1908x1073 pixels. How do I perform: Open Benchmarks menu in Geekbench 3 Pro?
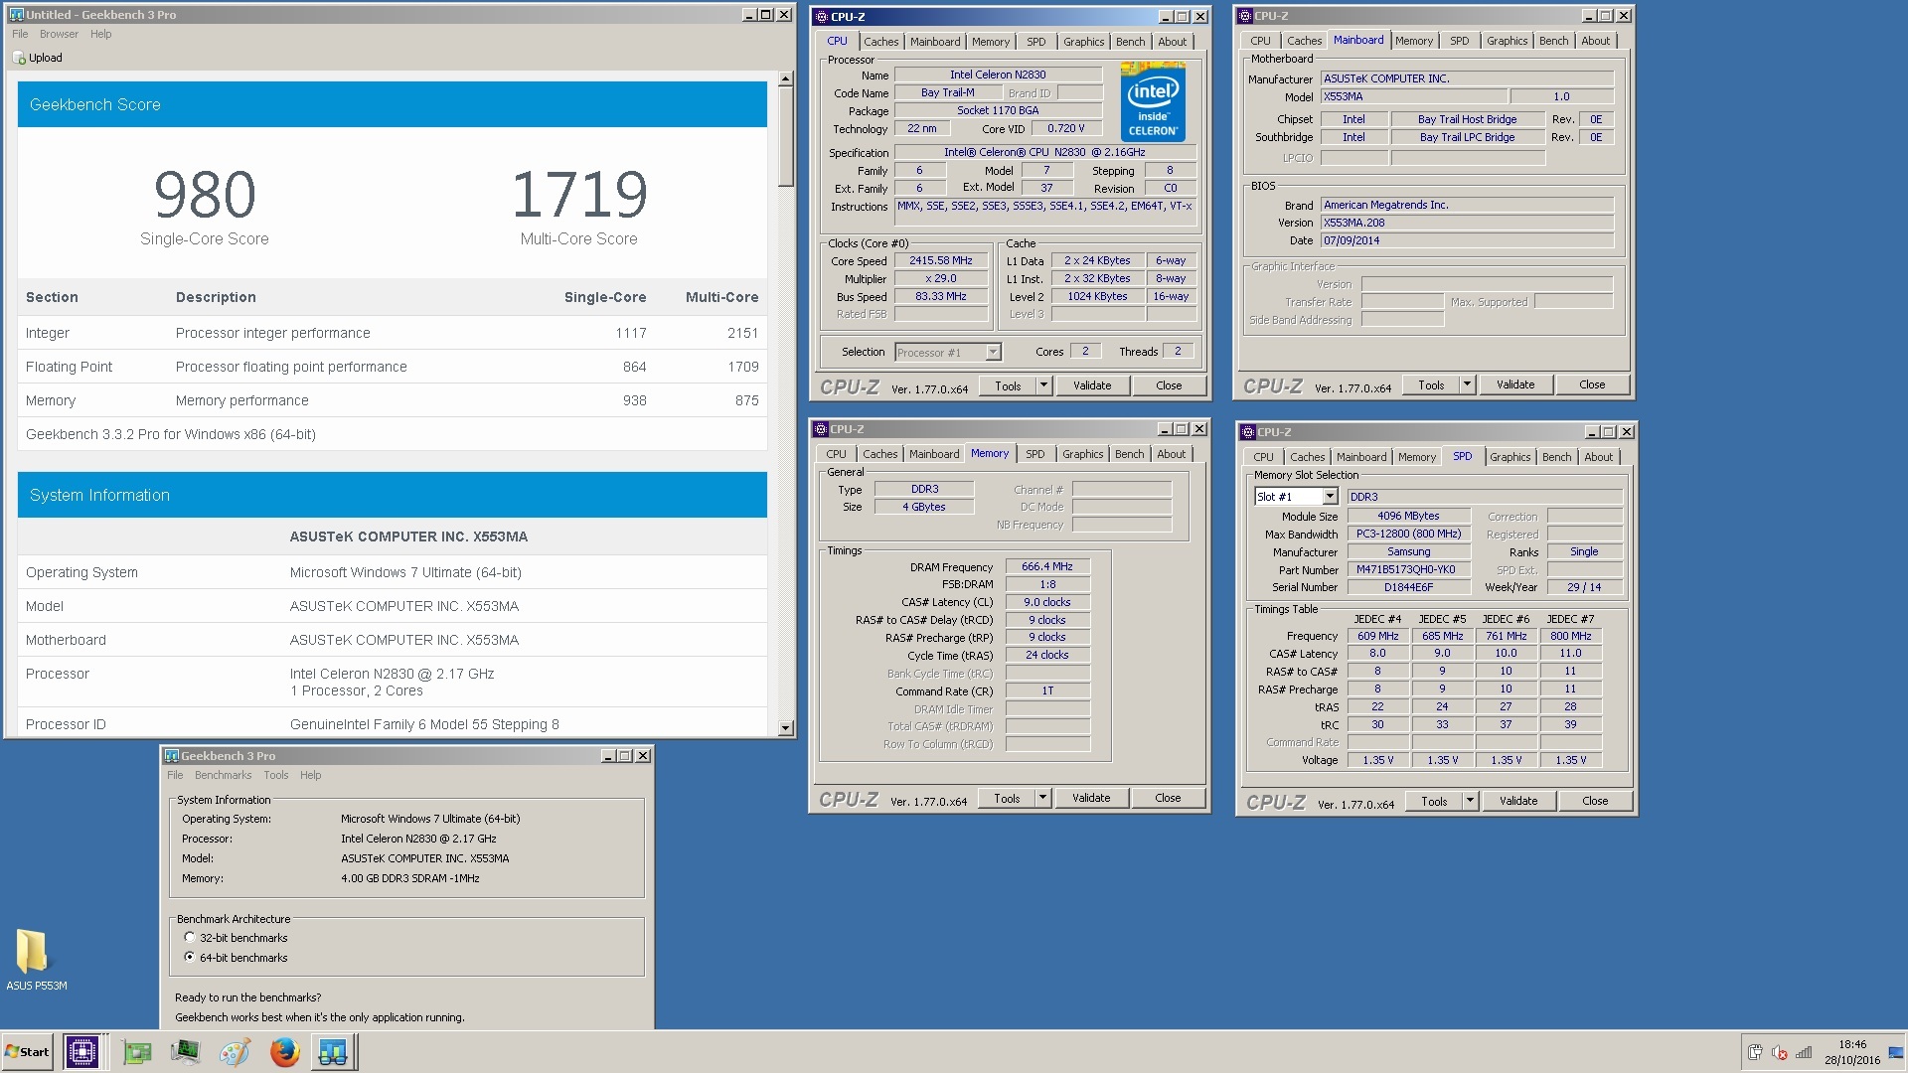click(223, 775)
